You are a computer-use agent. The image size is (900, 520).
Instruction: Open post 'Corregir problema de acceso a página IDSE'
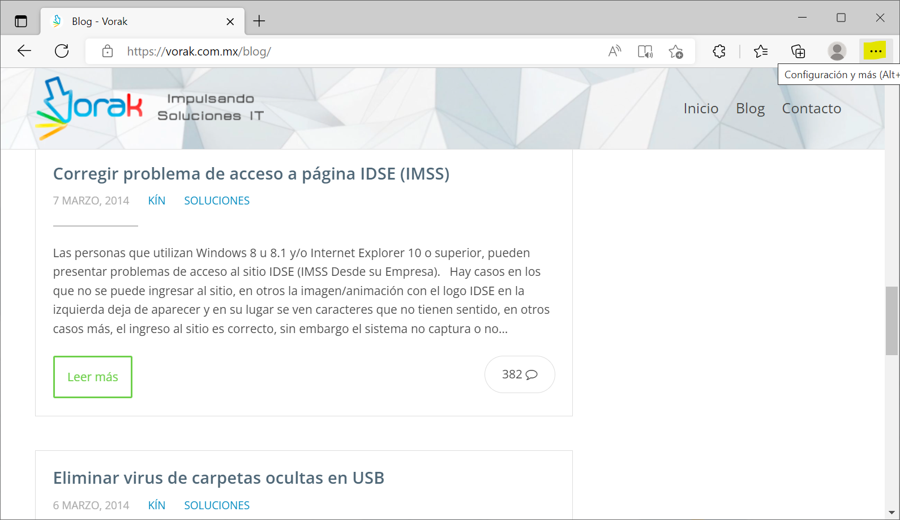coord(251,174)
